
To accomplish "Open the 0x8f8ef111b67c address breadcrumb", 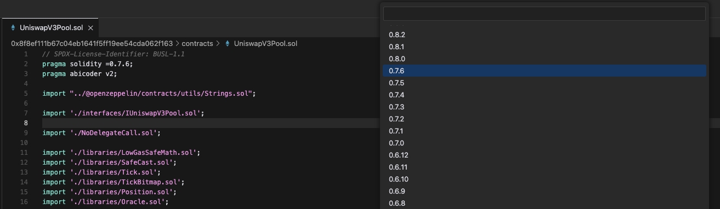I will 92,43.
